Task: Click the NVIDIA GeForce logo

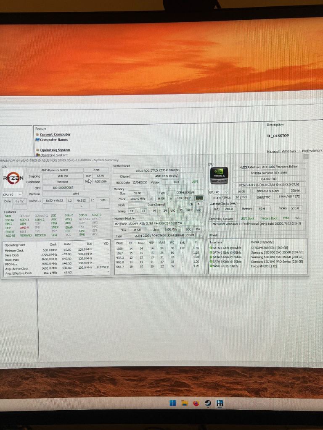Action: click(219, 175)
